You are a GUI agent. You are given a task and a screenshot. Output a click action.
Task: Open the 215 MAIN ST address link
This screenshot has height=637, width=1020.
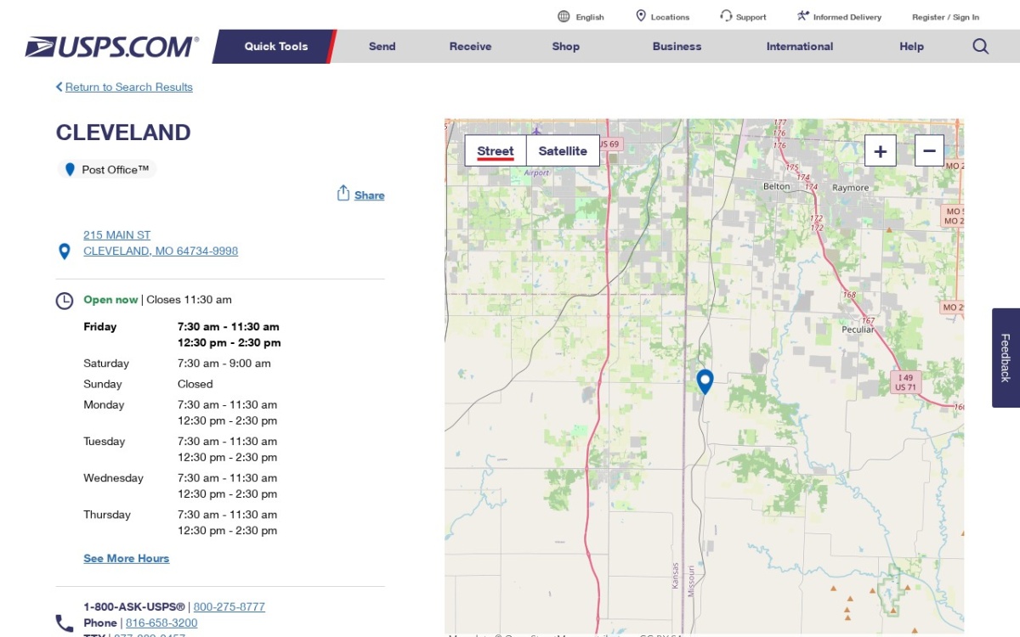point(117,235)
